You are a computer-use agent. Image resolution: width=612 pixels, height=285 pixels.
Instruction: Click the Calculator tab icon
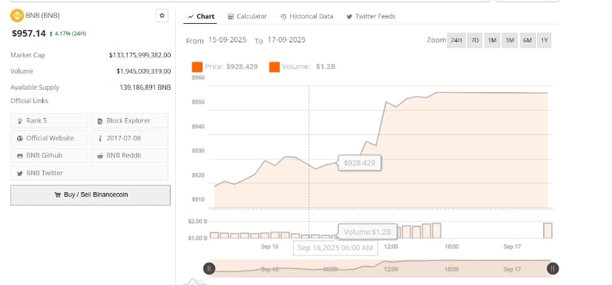click(x=230, y=16)
